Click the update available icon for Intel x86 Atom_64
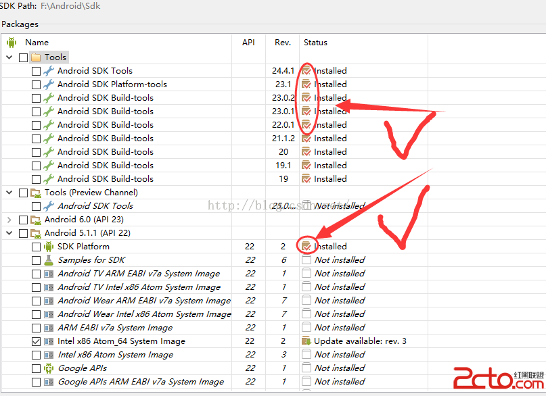 coord(306,341)
